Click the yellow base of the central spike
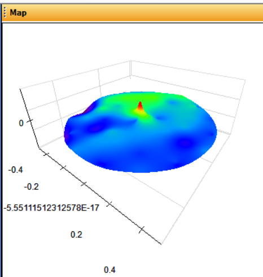This screenshot has height=277, width=263. (x=140, y=111)
